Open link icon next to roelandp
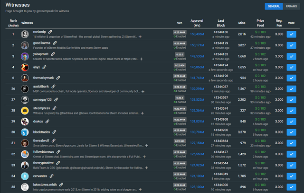This screenshot has width=304, height=193. coord(50,32)
